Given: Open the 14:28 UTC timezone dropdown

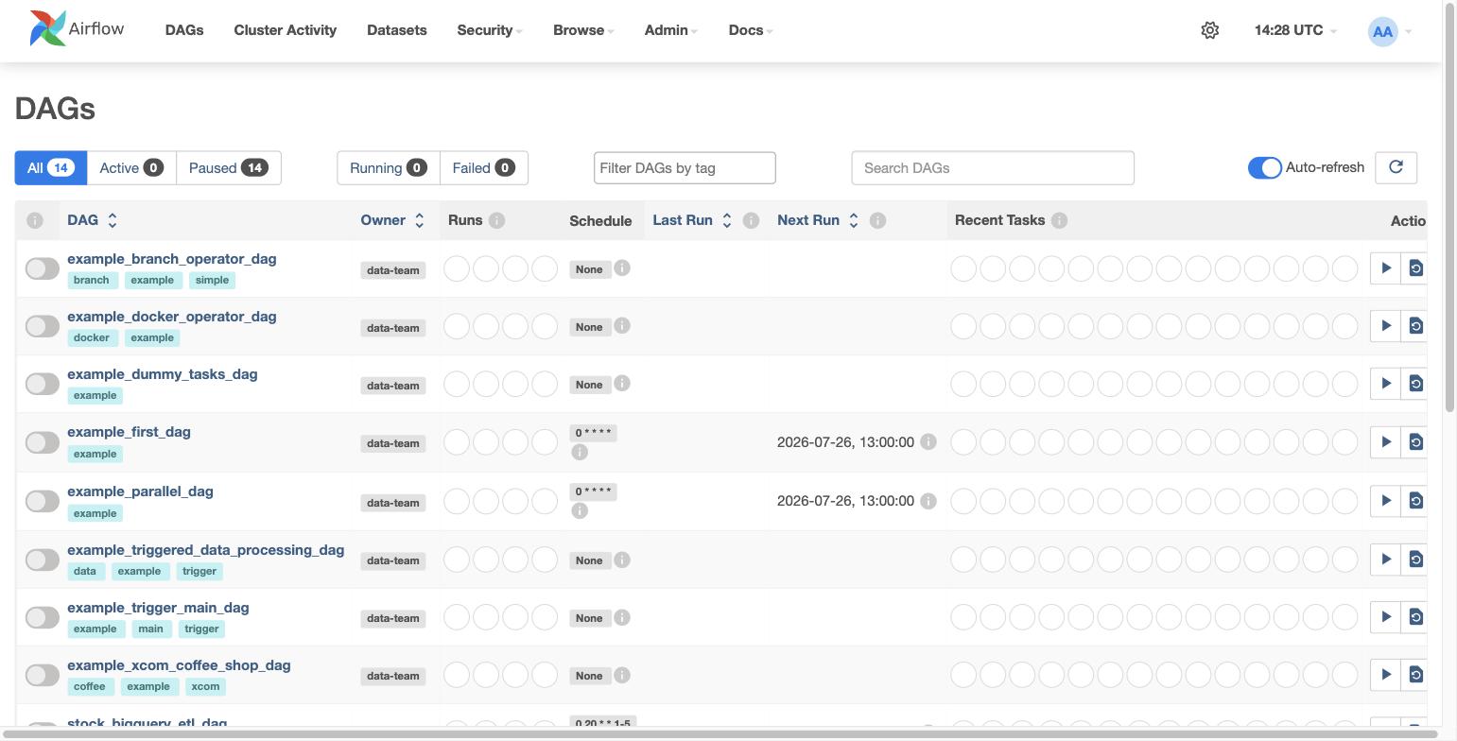Looking at the screenshot, I should pyautogui.click(x=1295, y=30).
